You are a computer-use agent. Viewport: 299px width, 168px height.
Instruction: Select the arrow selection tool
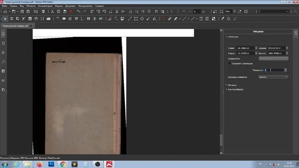5,19
